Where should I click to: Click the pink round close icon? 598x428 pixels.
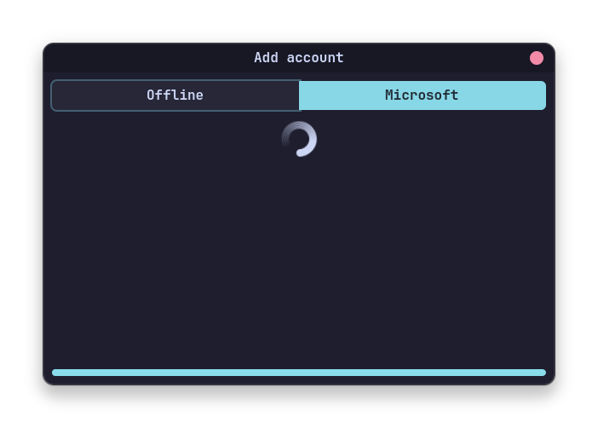click(536, 58)
